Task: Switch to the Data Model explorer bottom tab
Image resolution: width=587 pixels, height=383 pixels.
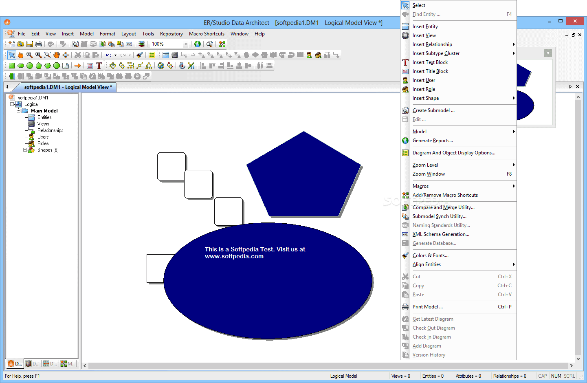Action: point(15,363)
